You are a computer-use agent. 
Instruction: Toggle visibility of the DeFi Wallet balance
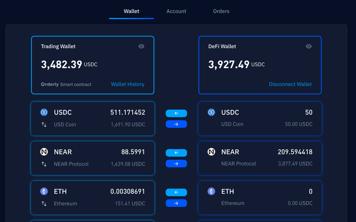click(309, 46)
